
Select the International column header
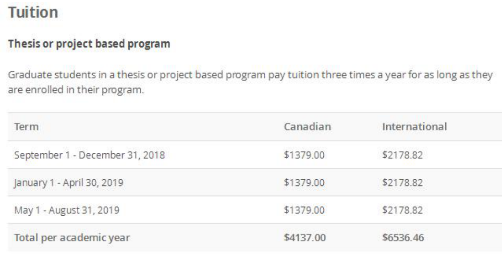[x=415, y=127]
